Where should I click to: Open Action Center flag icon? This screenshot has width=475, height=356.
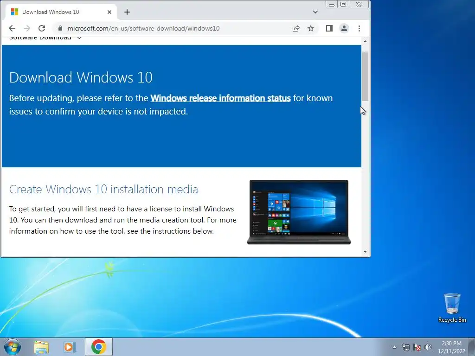point(417,347)
